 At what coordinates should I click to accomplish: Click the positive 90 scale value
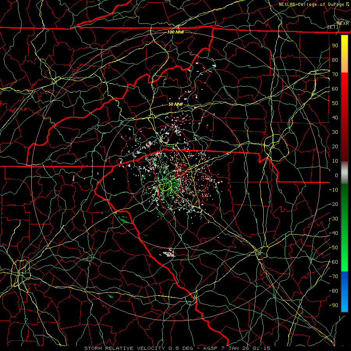pos(335,46)
